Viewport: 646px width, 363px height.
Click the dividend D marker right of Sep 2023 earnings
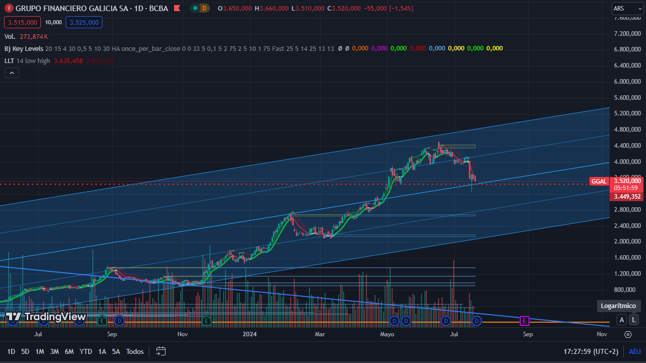[x=120, y=320]
